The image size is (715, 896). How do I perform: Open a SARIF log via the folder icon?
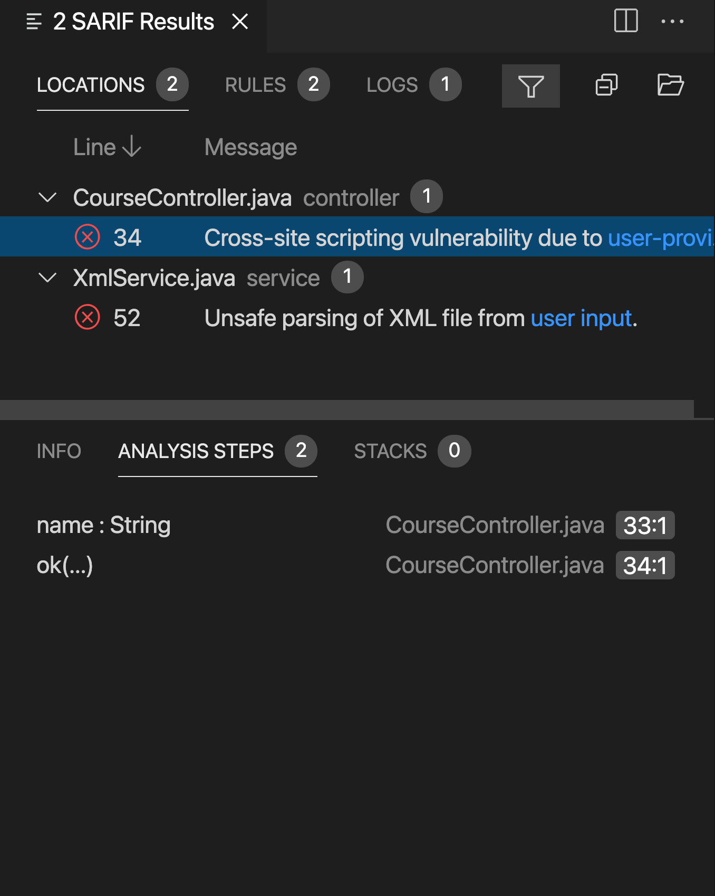tap(671, 85)
